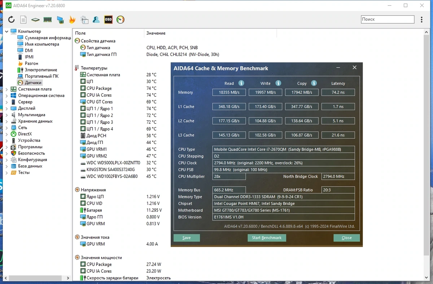Select Имя компьютера in the tree
Viewport: 433px width, 284px height.
coord(42,44)
